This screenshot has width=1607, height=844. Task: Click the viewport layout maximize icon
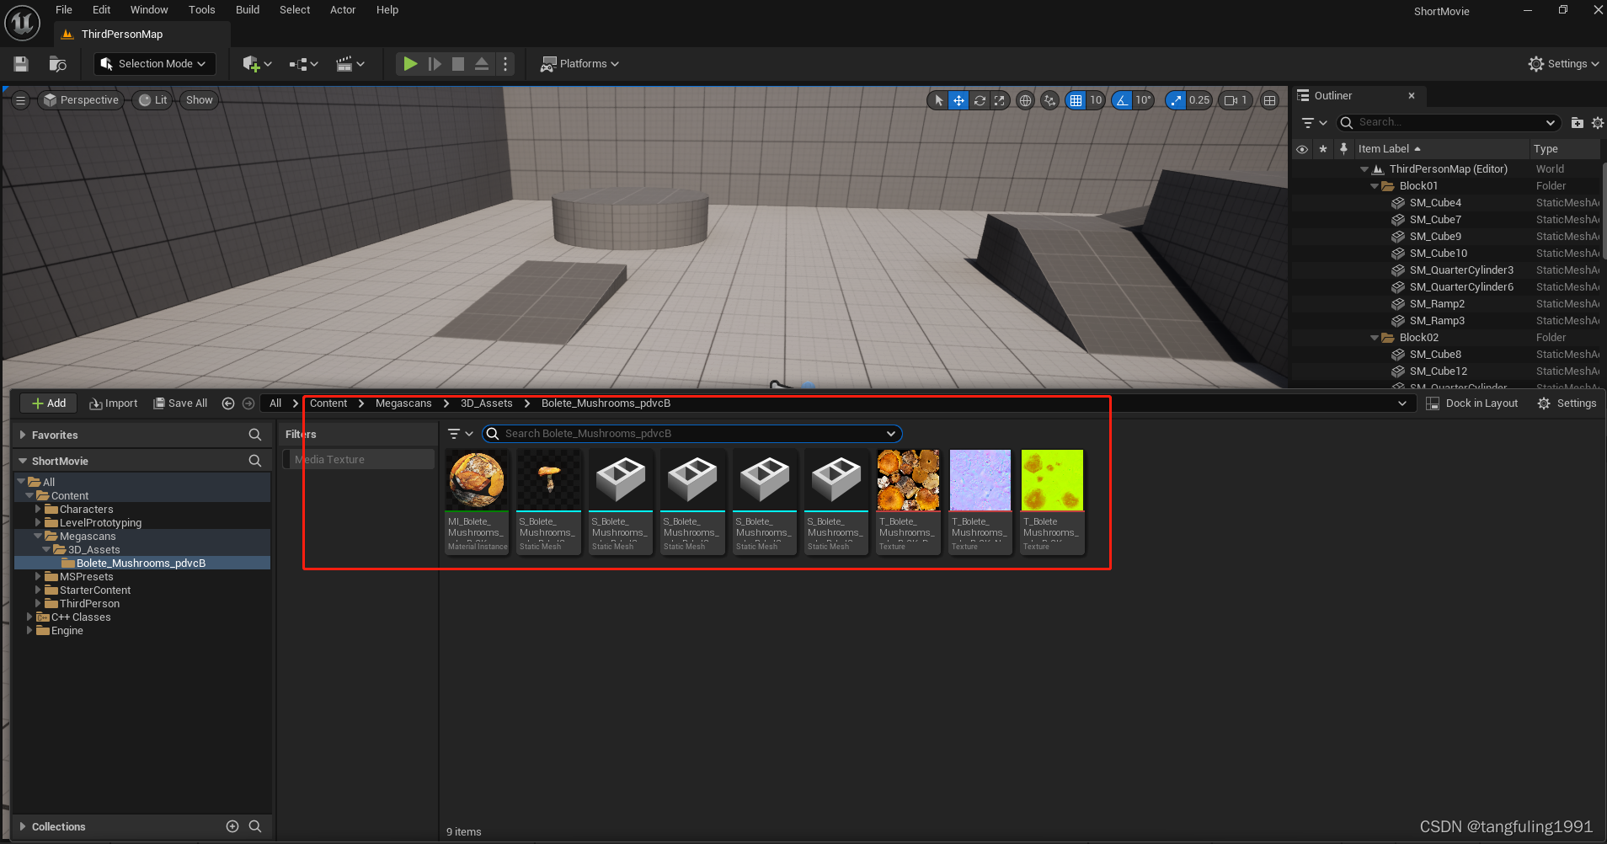[1269, 100]
